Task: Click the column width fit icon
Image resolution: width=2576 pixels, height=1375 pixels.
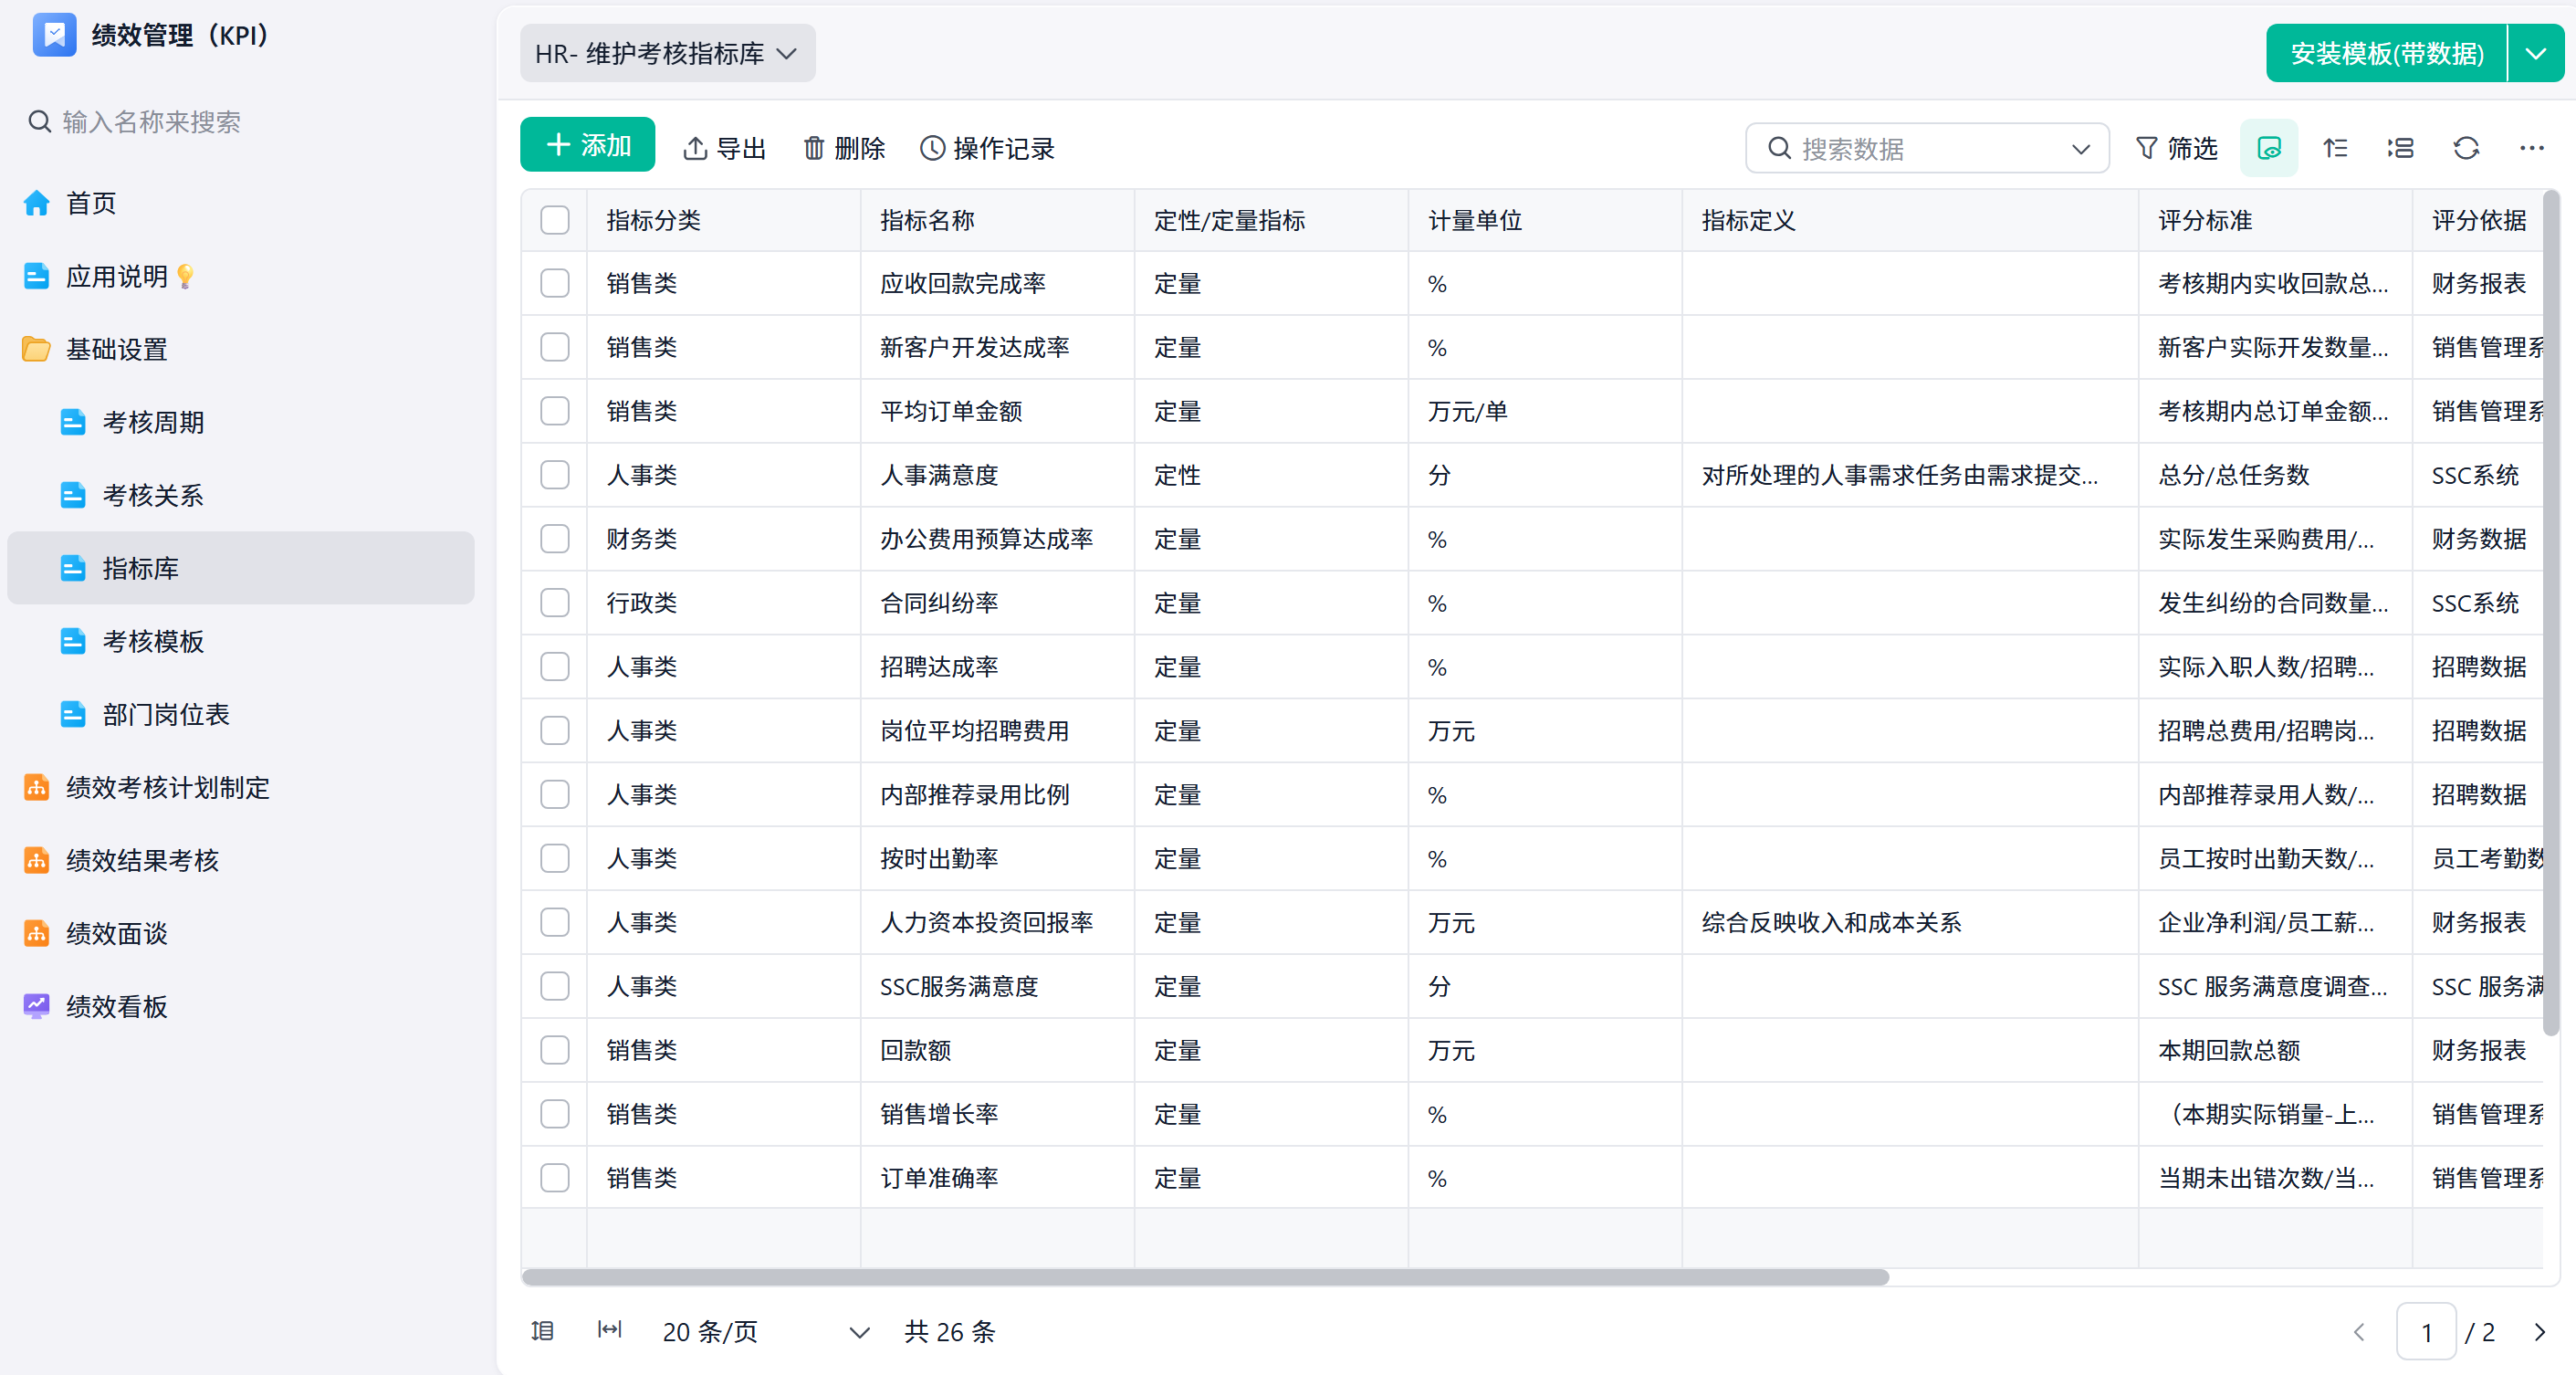Action: pyautogui.click(x=609, y=1329)
